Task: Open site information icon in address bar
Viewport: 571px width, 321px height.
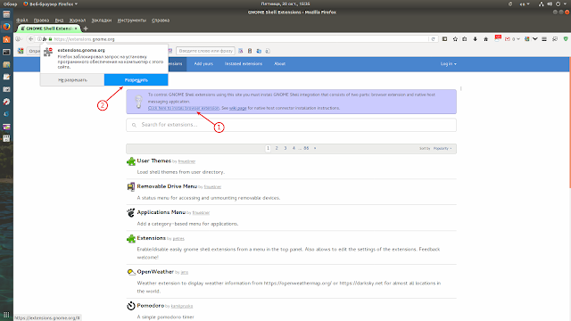Action: pos(39,39)
